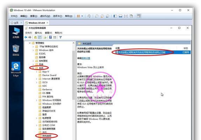Click the back arrow in policy editor toolbar
201x140 pixels.
coord(26,37)
